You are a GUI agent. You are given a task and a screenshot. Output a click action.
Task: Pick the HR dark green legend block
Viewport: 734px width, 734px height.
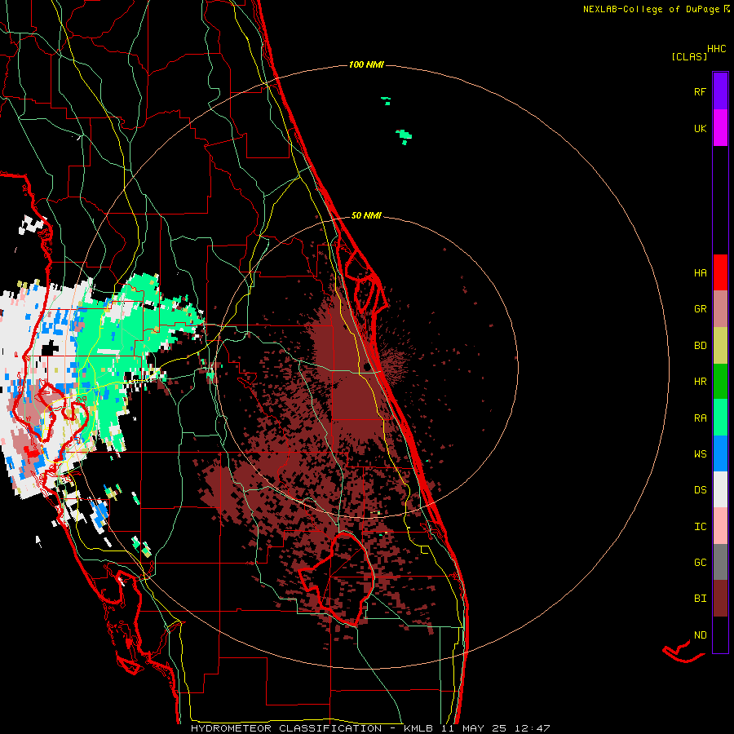coord(720,382)
